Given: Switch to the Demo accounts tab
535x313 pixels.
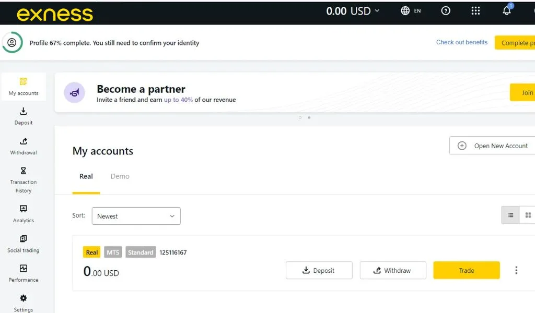Looking at the screenshot, I should (120, 176).
